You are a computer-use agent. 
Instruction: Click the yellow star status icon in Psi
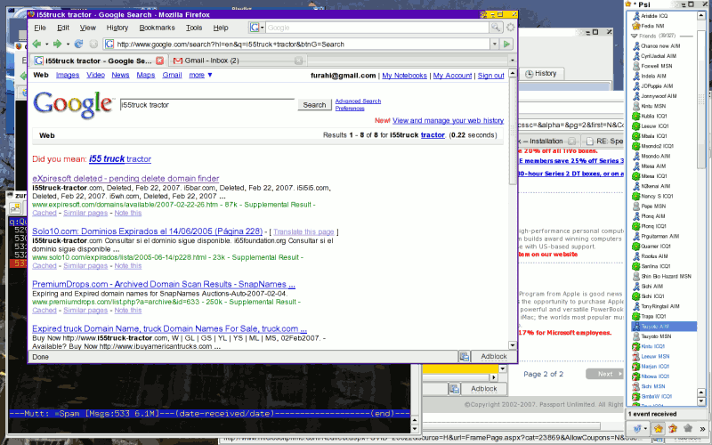(658, 429)
